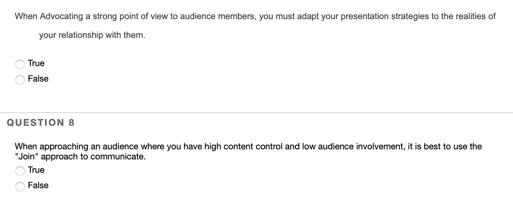
Task: Choose True radio button under Question 8
Action: (20, 170)
